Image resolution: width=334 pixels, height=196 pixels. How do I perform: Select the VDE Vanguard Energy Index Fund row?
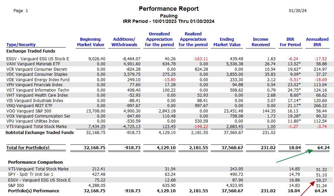point(167,79)
